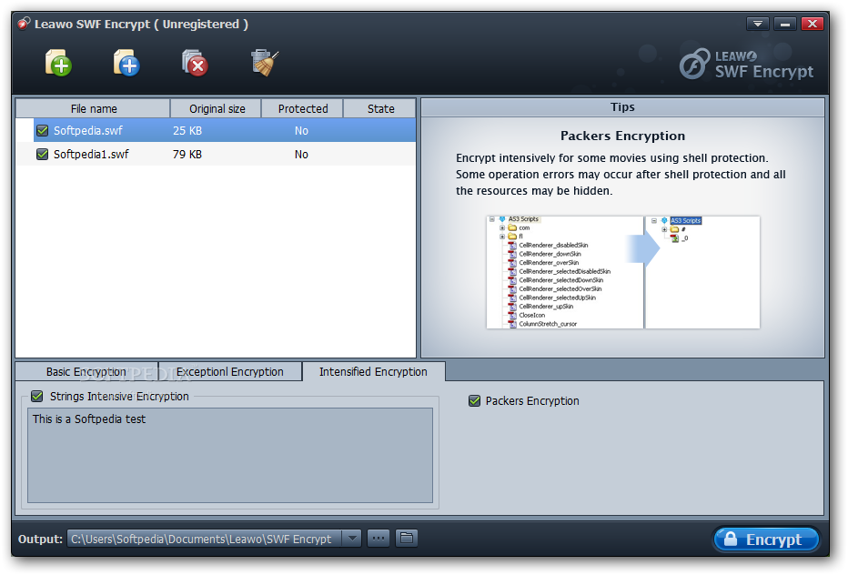
Task: Sort by the Protected column header
Action: click(x=302, y=109)
